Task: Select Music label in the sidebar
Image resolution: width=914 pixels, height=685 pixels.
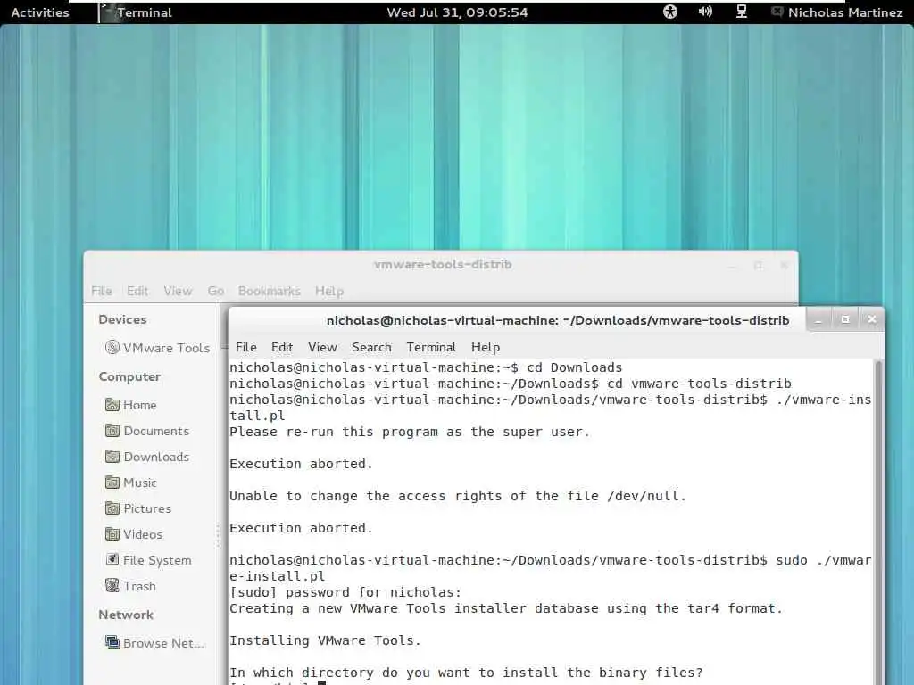Action: tap(140, 483)
